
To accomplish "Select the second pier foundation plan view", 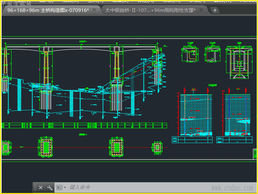I will [x=46, y=147].
